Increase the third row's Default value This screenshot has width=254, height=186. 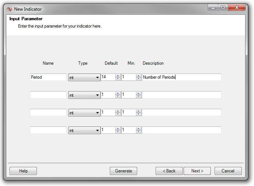[118, 111]
